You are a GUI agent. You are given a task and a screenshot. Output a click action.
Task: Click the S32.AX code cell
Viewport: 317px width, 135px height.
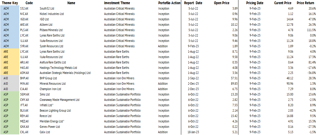(24, 8)
